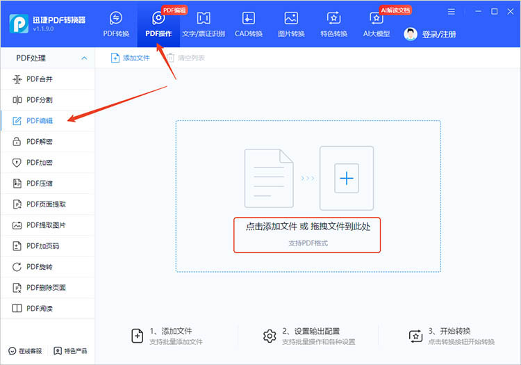
Task: Click the PDF阅读 book icon
Action: tap(17, 309)
